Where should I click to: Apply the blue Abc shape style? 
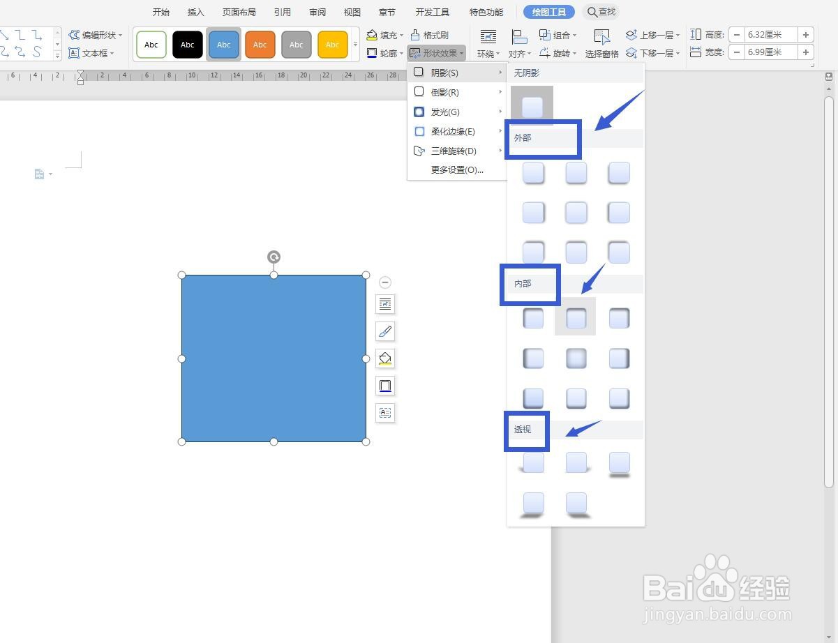(224, 45)
